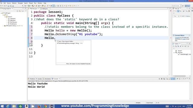This screenshot has height=108, width=193.
Task: Open Chrome from the taskbar
Action: [46, 106]
